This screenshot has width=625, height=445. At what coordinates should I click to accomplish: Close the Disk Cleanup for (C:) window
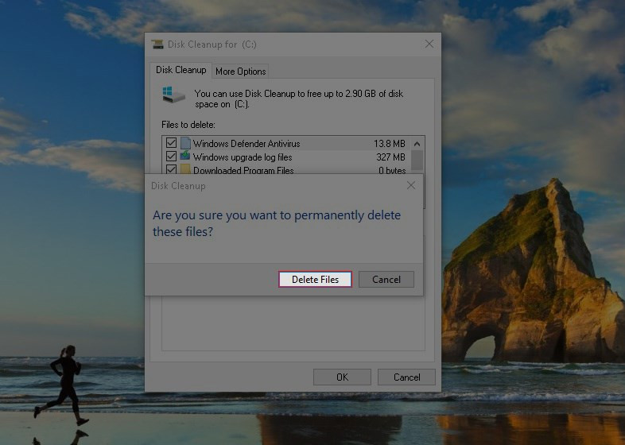tap(429, 44)
